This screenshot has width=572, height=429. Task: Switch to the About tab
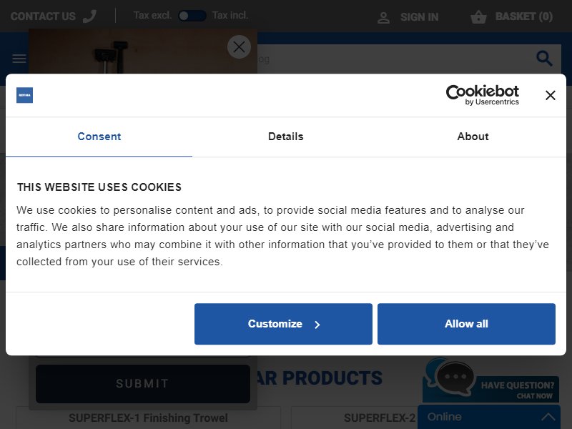(473, 137)
